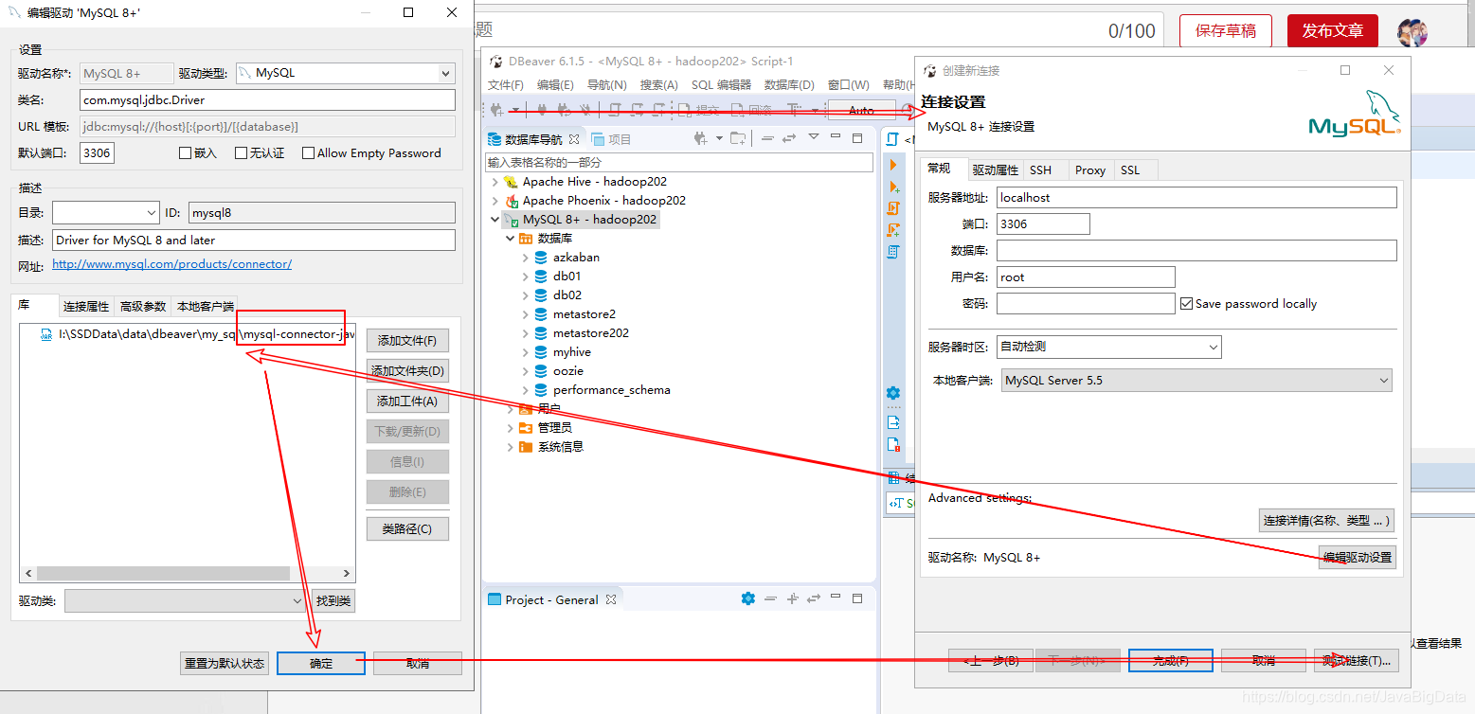Click link with editor icon in Database Navigator panel
The image size is (1475, 714).
788,138
